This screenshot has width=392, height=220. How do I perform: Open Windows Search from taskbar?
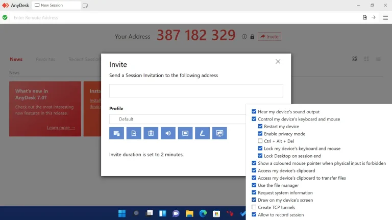coord(136,213)
